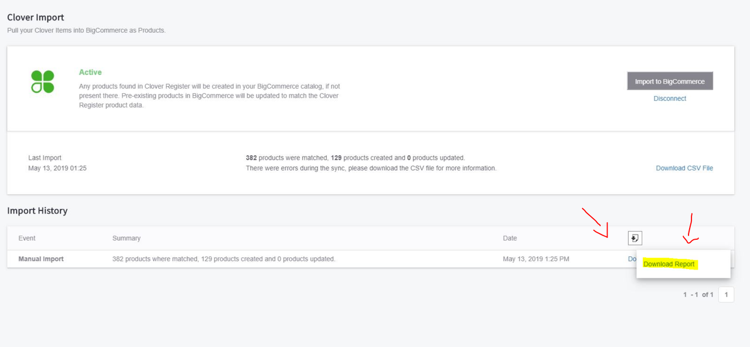Click the 1 - 1 of 1 count
750x347 pixels.
pos(698,295)
